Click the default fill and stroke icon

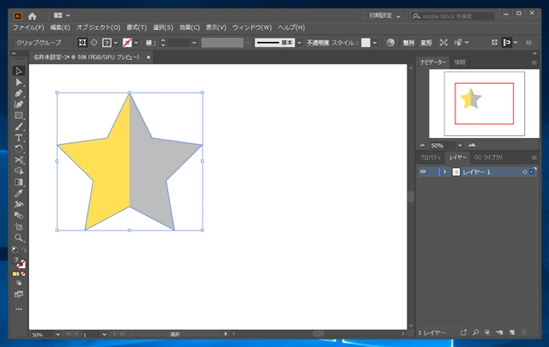[x=15, y=249]
